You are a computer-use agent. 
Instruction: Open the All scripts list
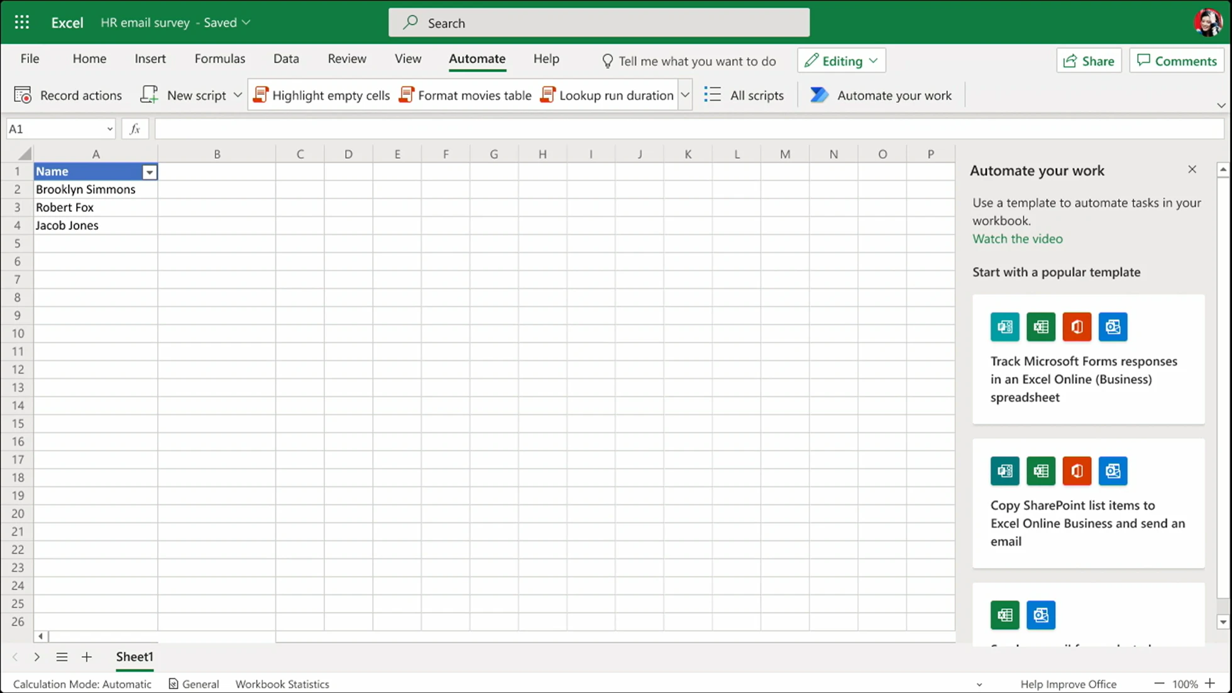(x=744, y=95)
